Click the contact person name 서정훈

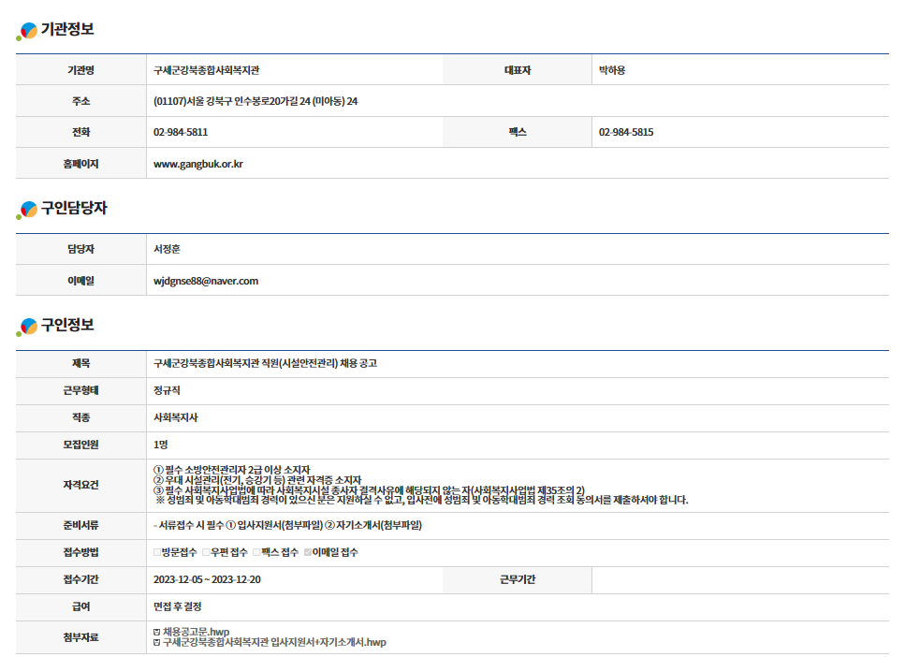[168, 250]
